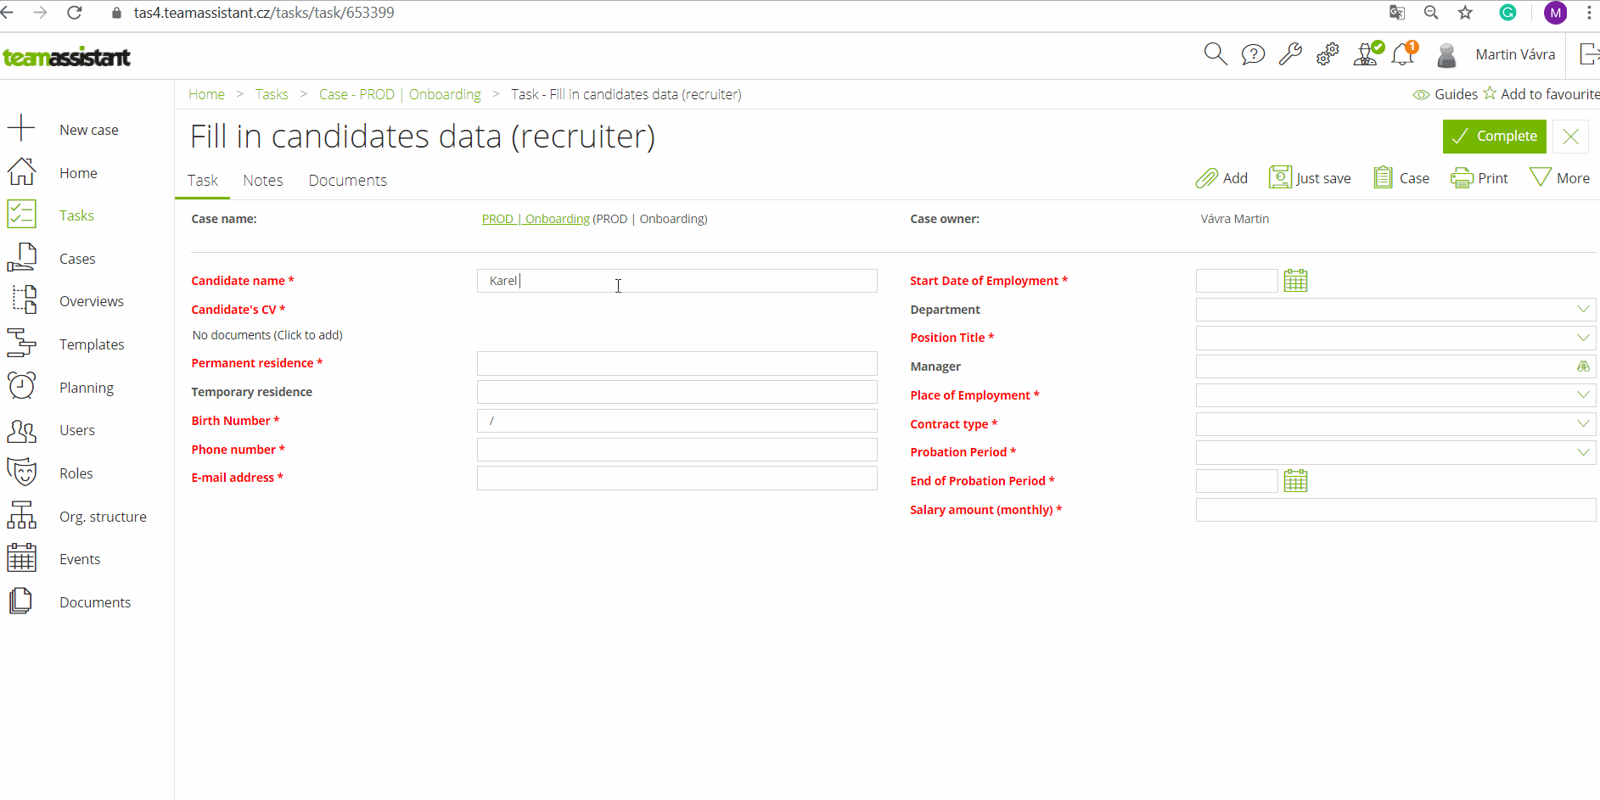Switch to the Notes tab
Image resolution: width=1600 pixels, height=800 pixels.
[x=263, y=181]
